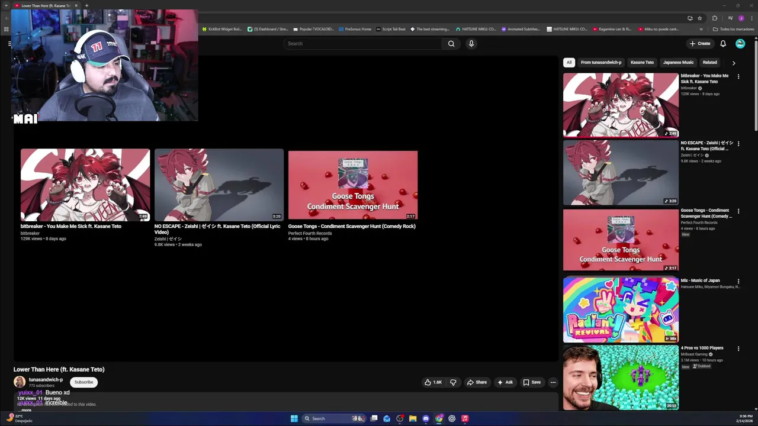Image resolution: width=758 pixels, height=426 pixels.
Task: Open Windows Start menu
Action: point(294,418)
